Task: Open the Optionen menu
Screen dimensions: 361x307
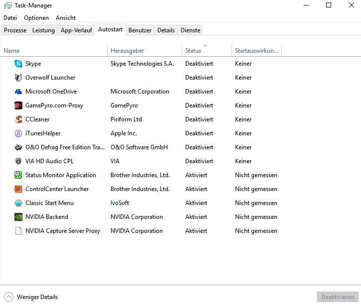Action: tap(36, 18)
